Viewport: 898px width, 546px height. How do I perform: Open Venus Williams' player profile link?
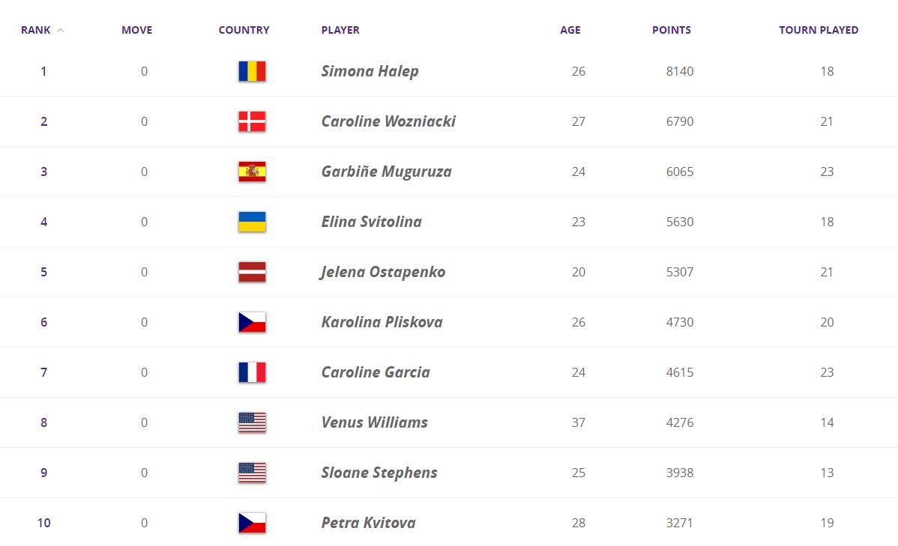tap(374, 422)
